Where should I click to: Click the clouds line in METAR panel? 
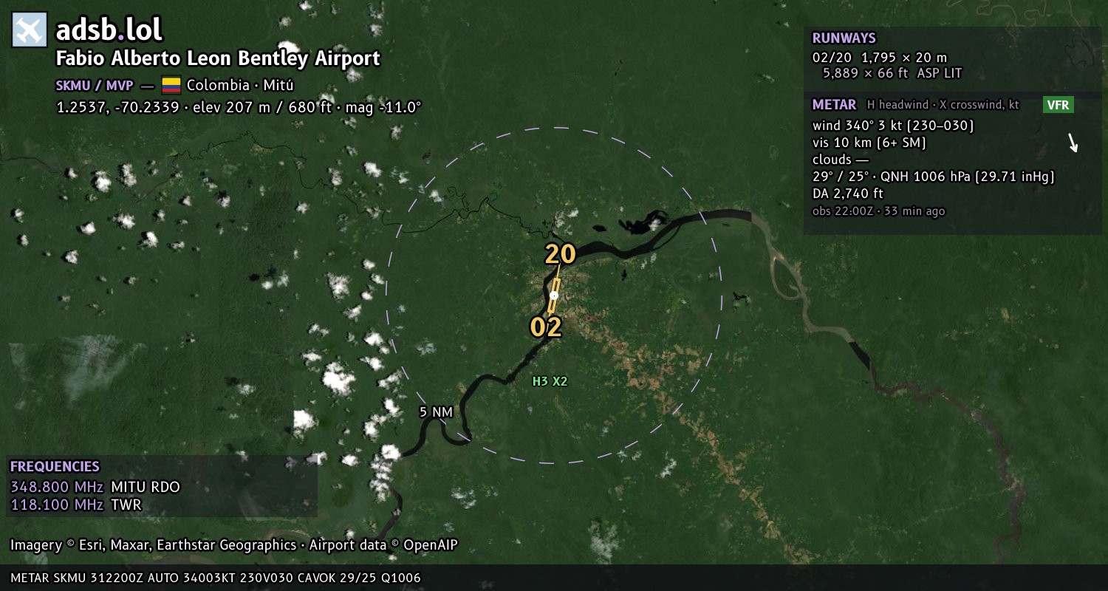(x=841, y=160)
